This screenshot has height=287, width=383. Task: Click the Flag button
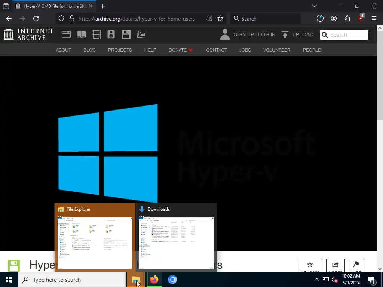pyautogui.click(x=356, y=266)
